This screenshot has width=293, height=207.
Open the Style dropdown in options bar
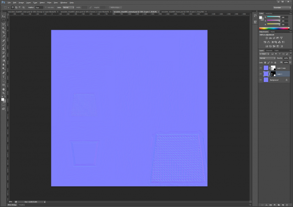click(68, 7)
